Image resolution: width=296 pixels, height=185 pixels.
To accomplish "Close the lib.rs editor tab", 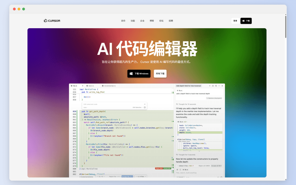I will tap(82, 86).
